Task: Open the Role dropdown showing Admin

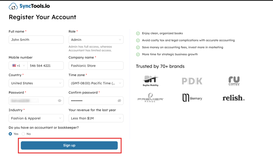Action: tap(96, 40)
